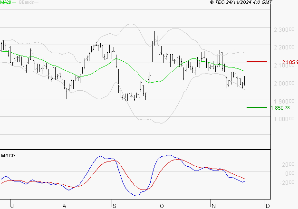Click the MACD 200 axis label
The height and width of the screenshot is (209, 298).
288,164
